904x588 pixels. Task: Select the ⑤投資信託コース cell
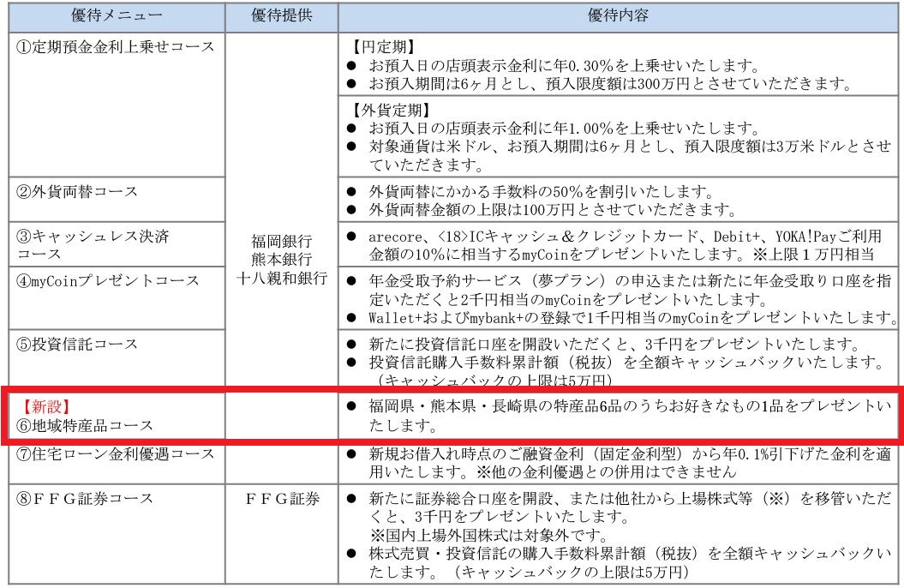point(117,358)
